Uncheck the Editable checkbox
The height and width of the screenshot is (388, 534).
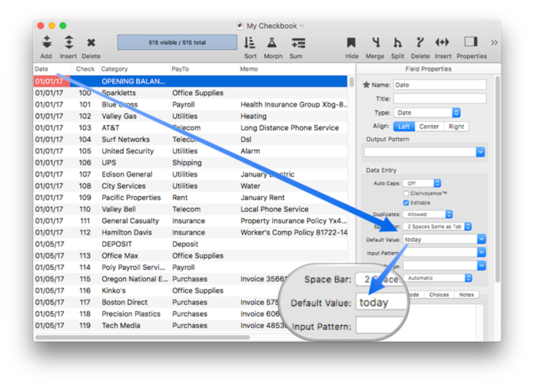(x=406, y=203)
